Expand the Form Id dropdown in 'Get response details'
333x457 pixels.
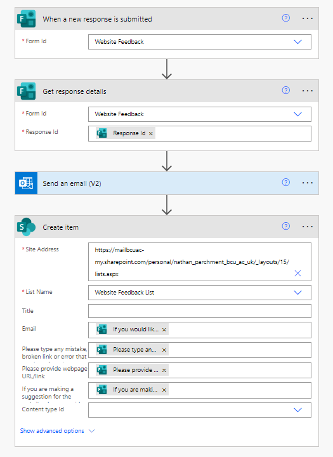(297, 114)
